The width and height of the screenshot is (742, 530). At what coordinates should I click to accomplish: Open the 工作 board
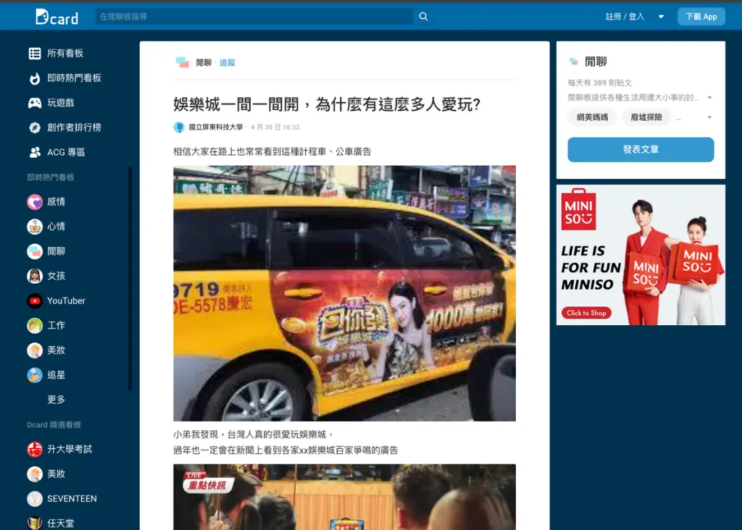56,325
